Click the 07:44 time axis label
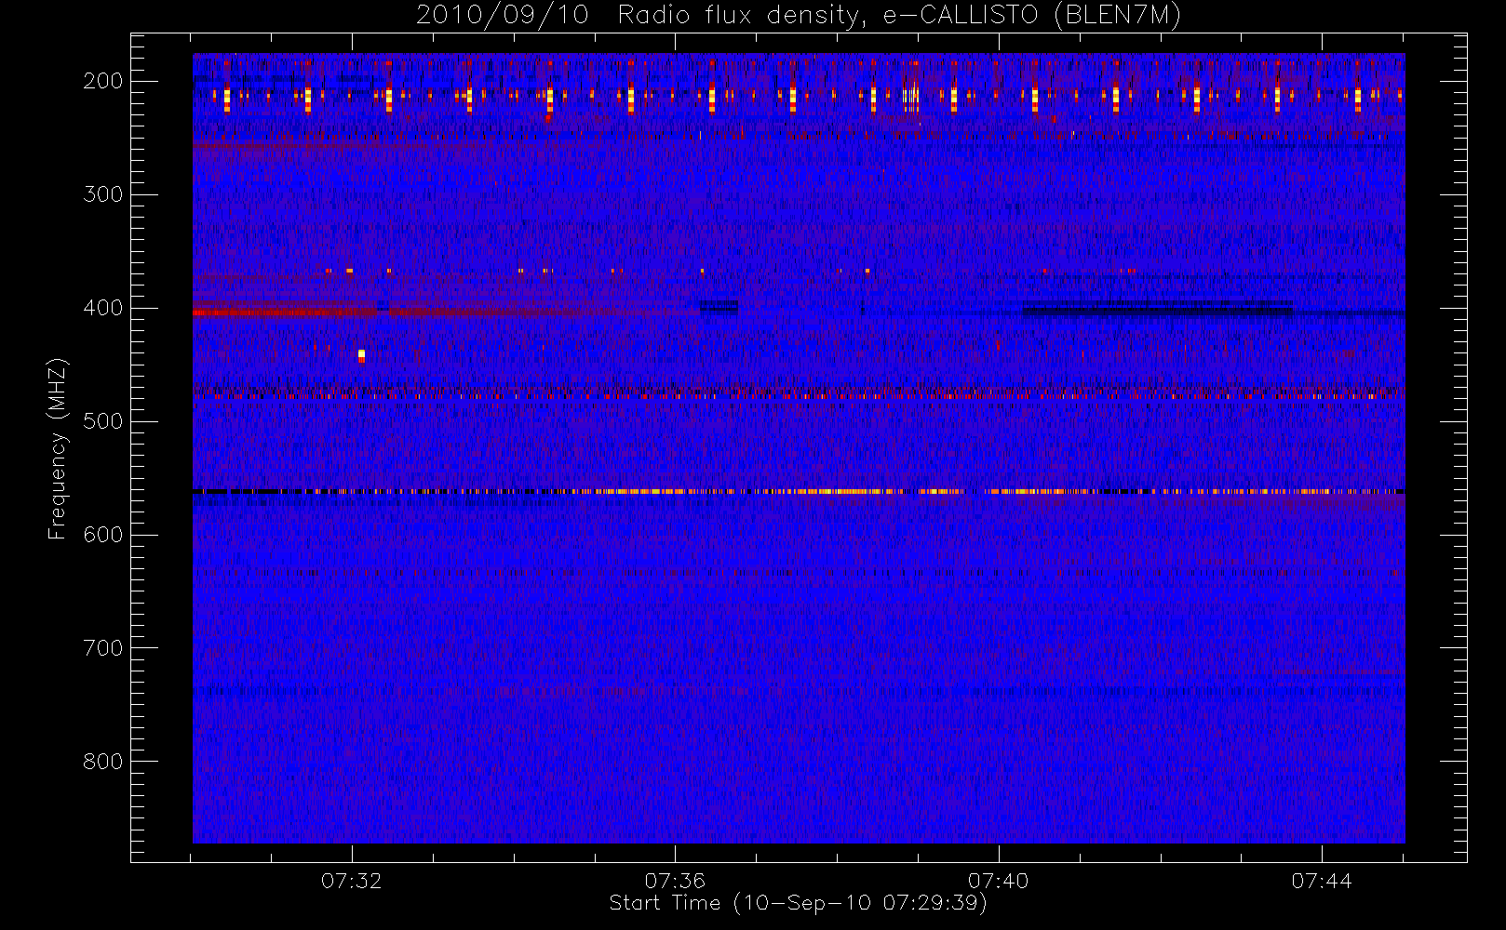Image resolution: width=1506 pixels, height=930 pixels. (x=1321, y=880)
